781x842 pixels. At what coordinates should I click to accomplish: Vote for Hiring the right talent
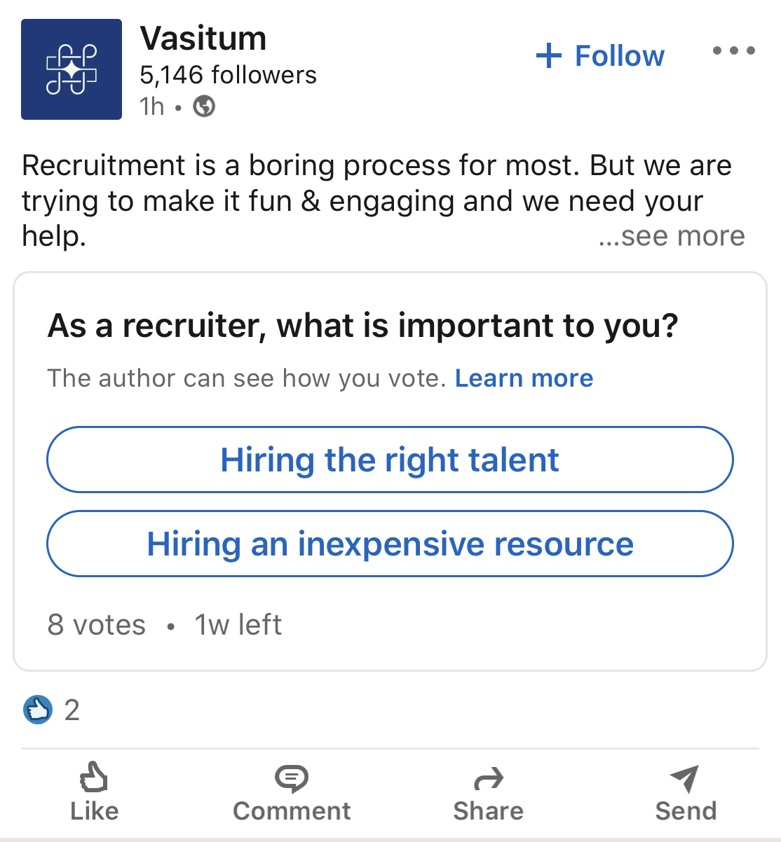coord(390,460)
